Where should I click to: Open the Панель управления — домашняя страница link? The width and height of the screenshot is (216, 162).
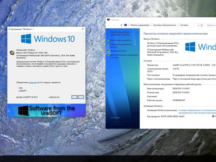pyautogui.click(x=121, y=33)
